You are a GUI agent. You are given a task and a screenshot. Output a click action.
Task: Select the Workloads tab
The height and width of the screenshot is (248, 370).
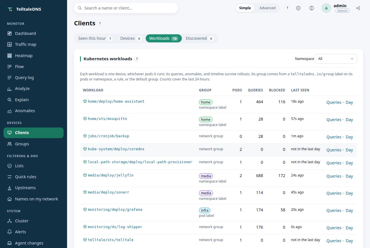[164, 38]
